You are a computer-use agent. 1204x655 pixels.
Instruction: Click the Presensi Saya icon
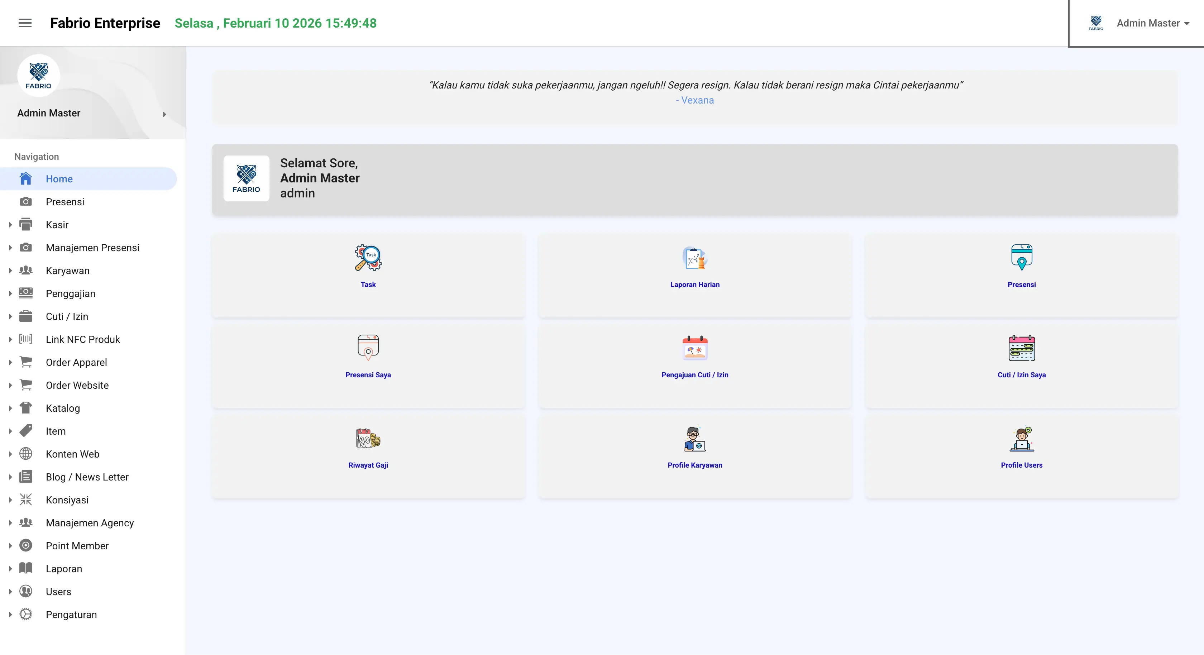coord(368,348)
